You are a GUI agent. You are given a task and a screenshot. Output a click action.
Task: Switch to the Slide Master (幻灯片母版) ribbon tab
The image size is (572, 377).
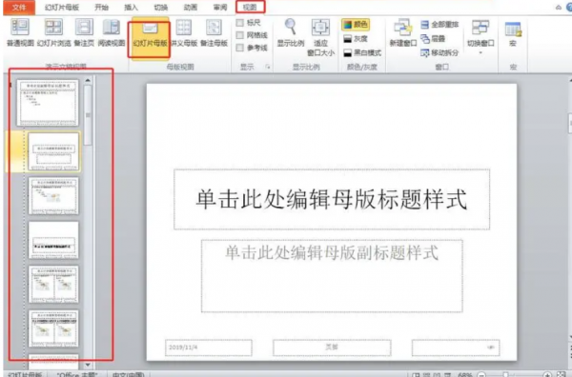[62, 8]
